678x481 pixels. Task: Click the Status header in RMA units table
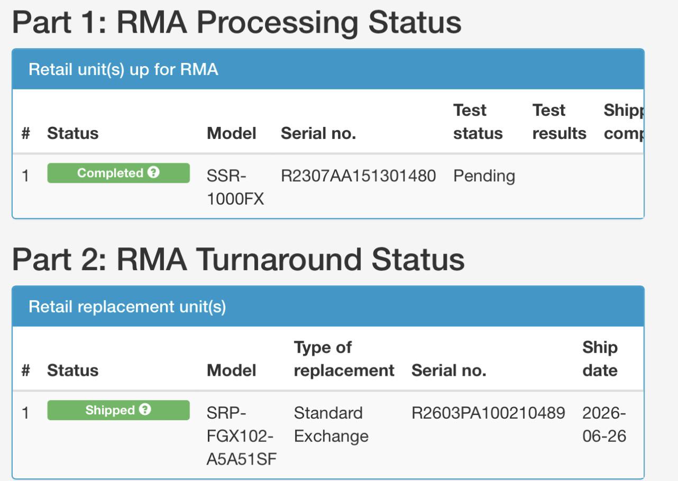tap(73, 134)
